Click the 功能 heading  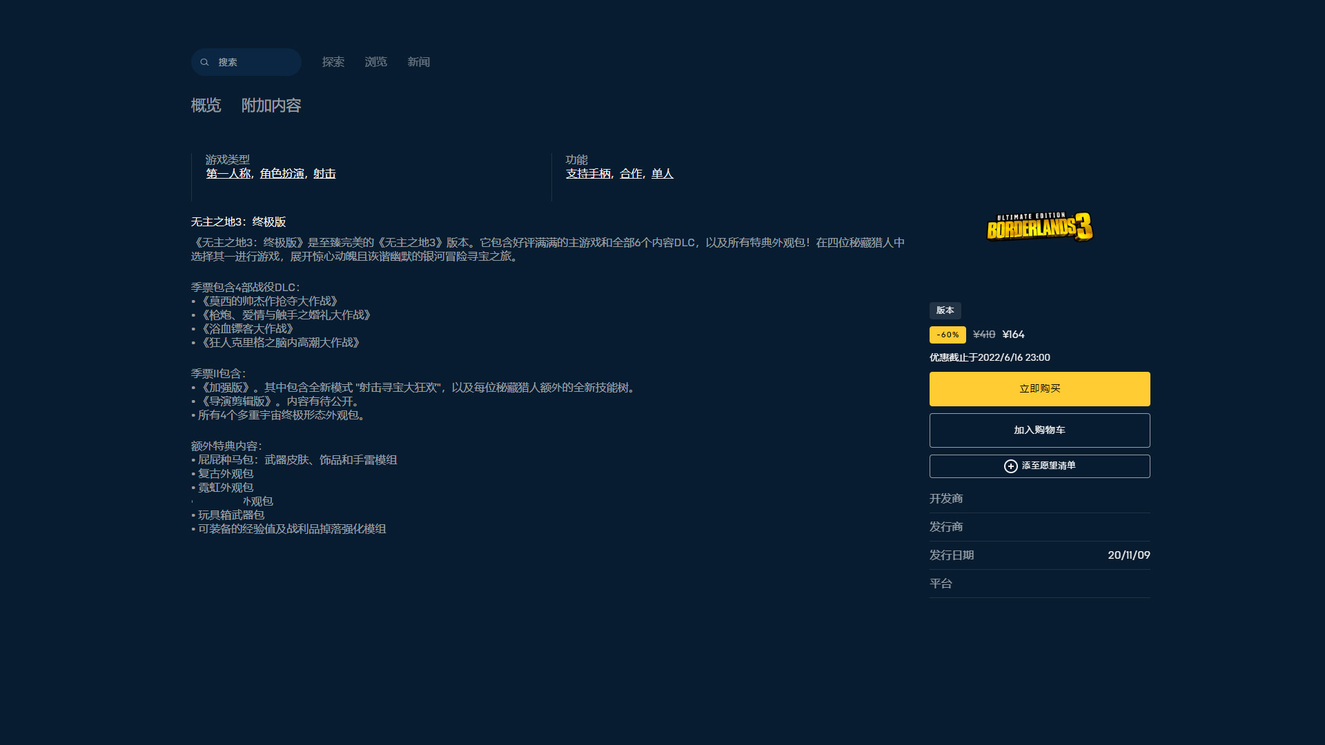tap(577, 160)
